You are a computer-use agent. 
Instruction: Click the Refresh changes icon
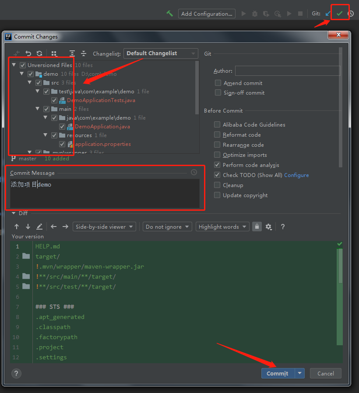[39, 53]
